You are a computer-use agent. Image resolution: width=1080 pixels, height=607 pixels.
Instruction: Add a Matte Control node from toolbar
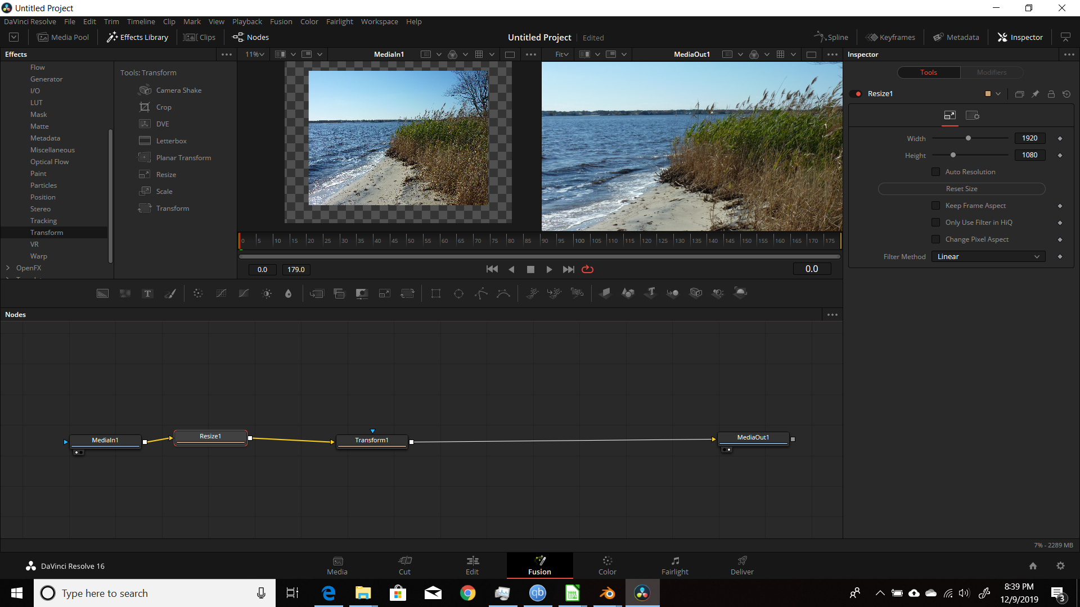[362, 293]
